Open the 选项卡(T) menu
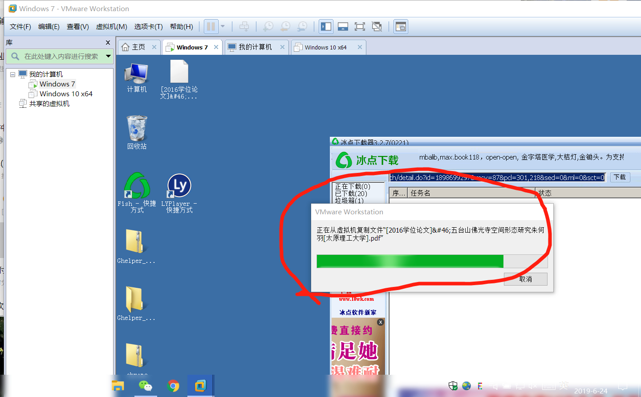 pyautogui.click(x=149, y=27)
